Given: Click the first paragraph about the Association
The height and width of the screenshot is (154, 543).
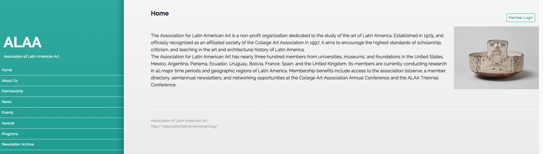Looking at the screenshot, I should 297,43.
